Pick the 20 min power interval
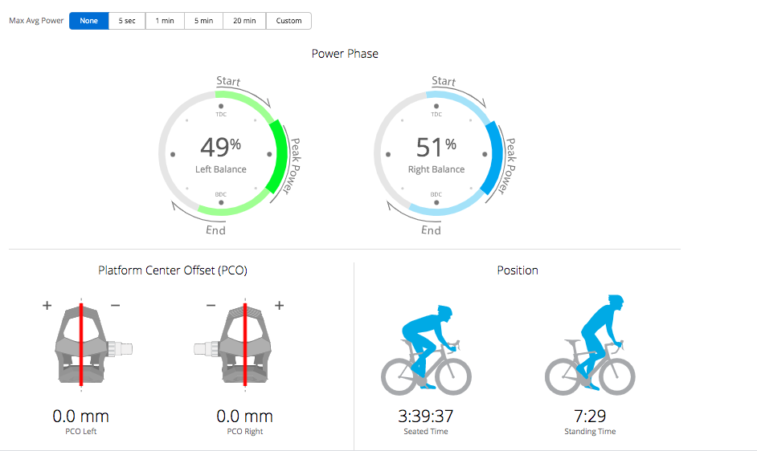757x451 pixels. click(244, 21)
